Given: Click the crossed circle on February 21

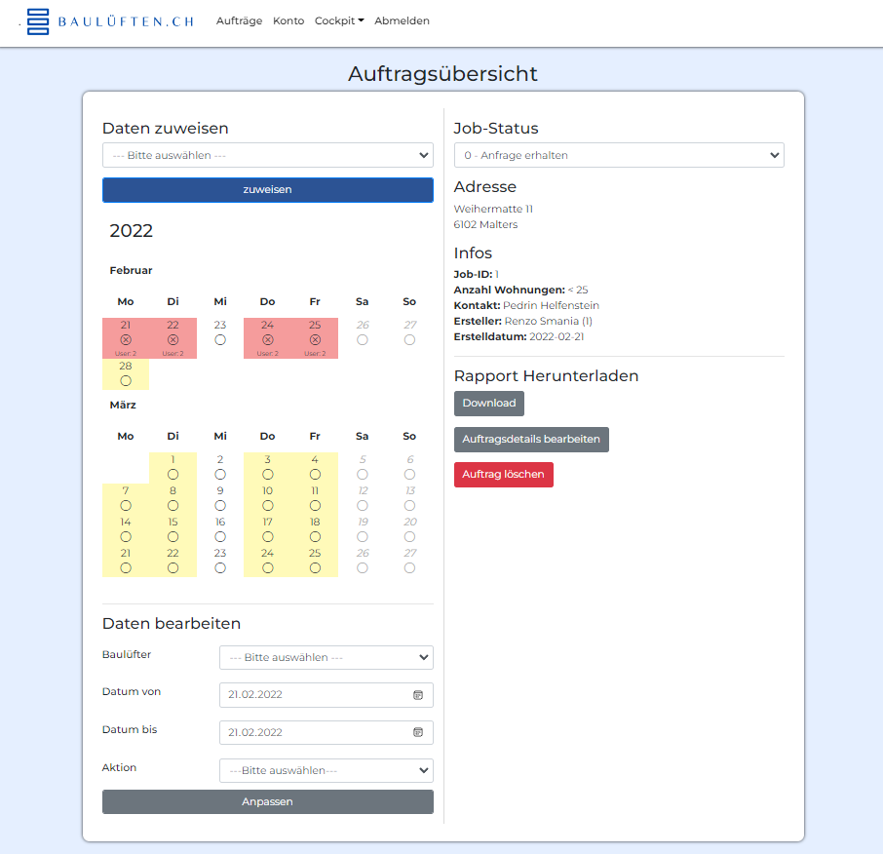Looking at the screenshot, I should coord(126,340).
